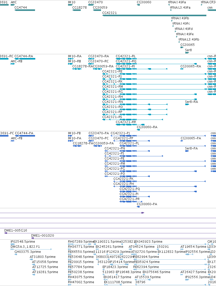The image size is (216, 286).
Task: Select the CG42321-RN transcript label
Action: (x=112, y=102)
